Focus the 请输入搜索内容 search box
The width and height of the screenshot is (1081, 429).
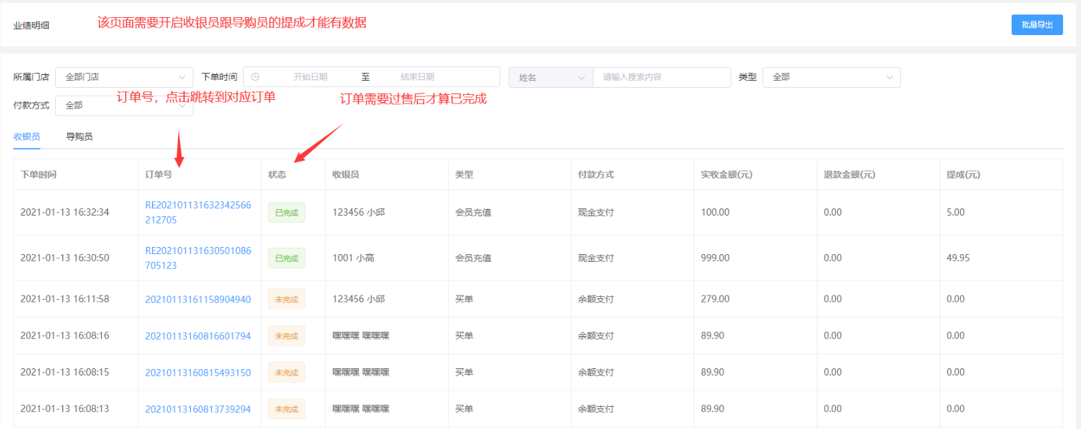click(x=662, y=77)
